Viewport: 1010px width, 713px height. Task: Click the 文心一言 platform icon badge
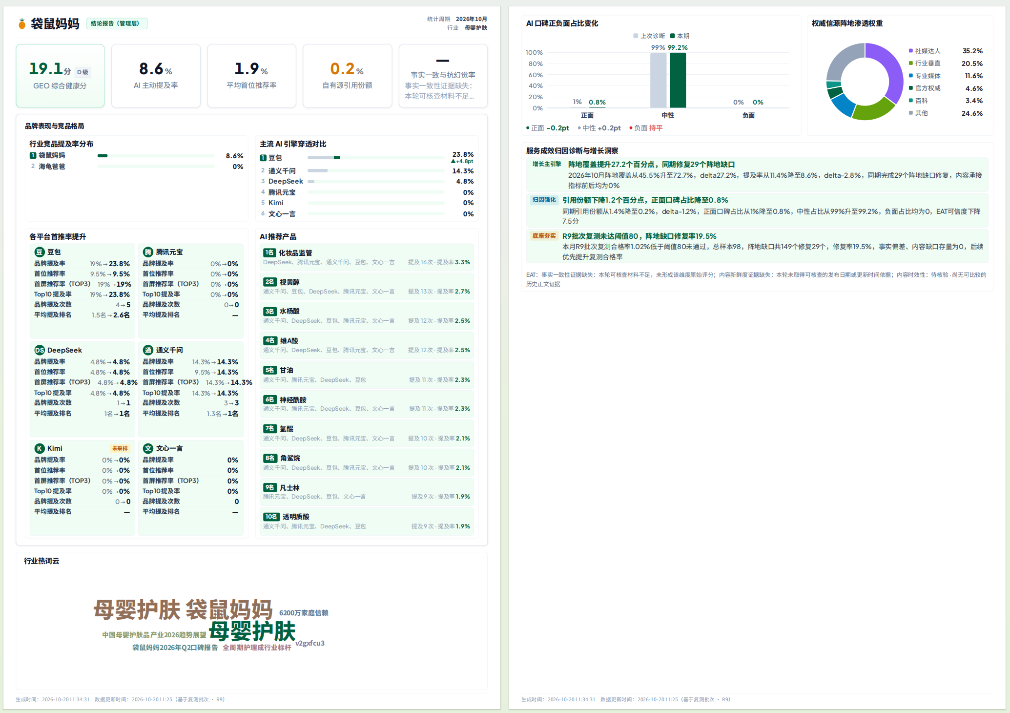pos(148,448)
